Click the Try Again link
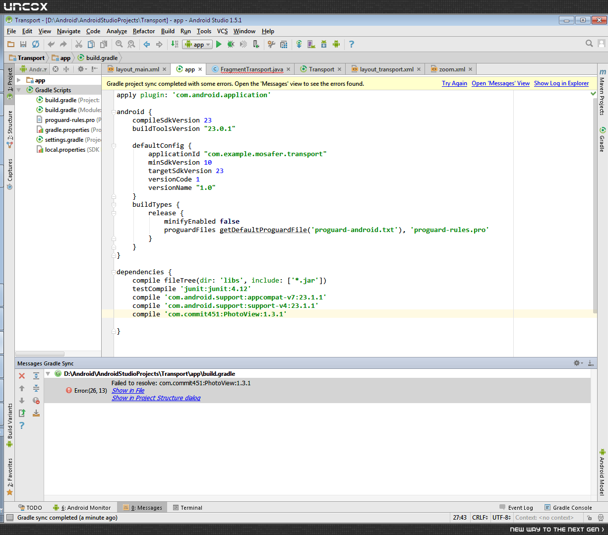Image resolution: width=608 pixels, height=535 pixels. tap(455, 83)
